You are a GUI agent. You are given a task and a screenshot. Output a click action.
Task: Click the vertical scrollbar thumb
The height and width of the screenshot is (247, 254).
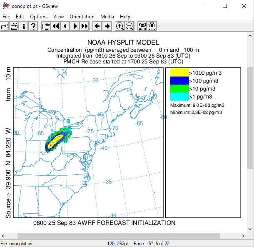250,118
